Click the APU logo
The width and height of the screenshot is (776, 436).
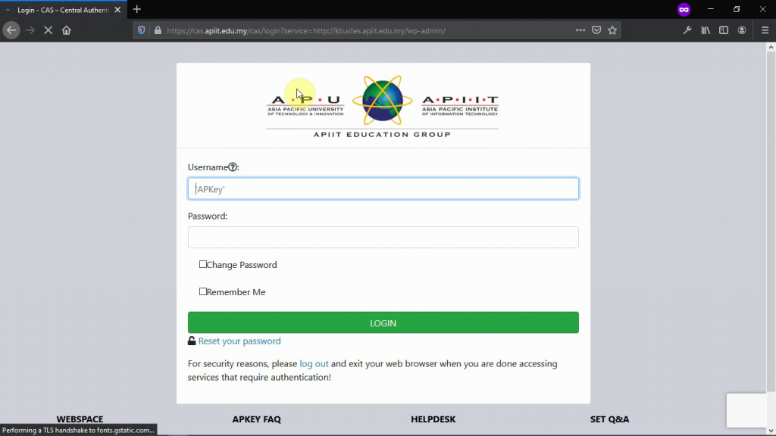point(305,104)
